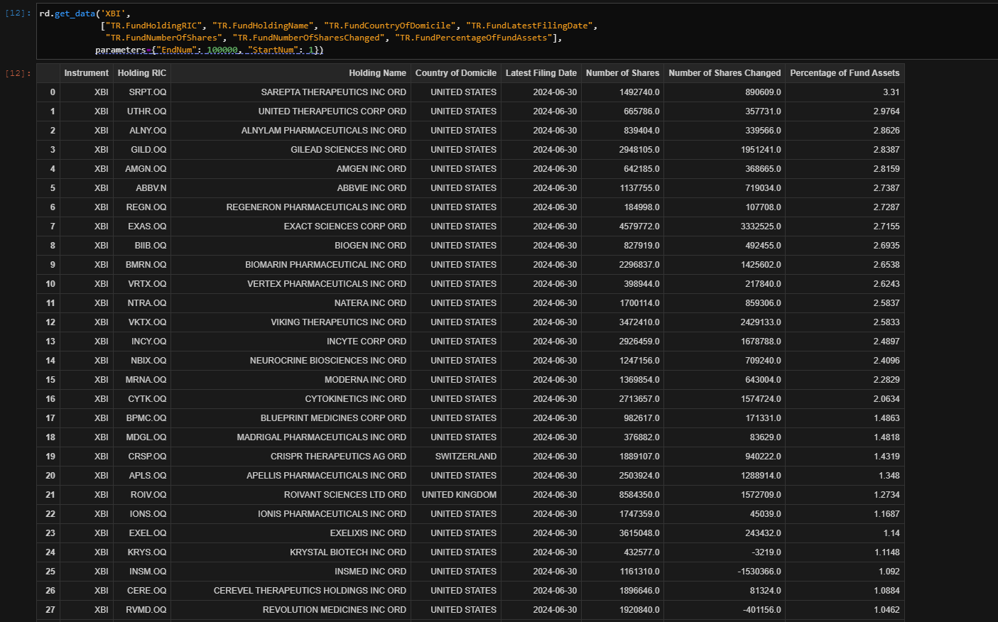The image size is (998, 622).
Task: Click EXELIXIS INC ORD holding name
Action: (368, 533)
